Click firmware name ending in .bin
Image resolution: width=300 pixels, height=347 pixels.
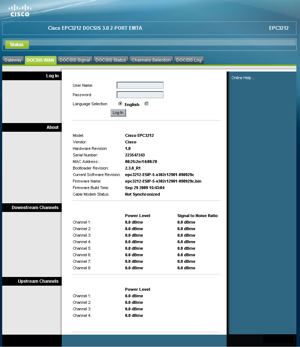(x=163, y=181)
